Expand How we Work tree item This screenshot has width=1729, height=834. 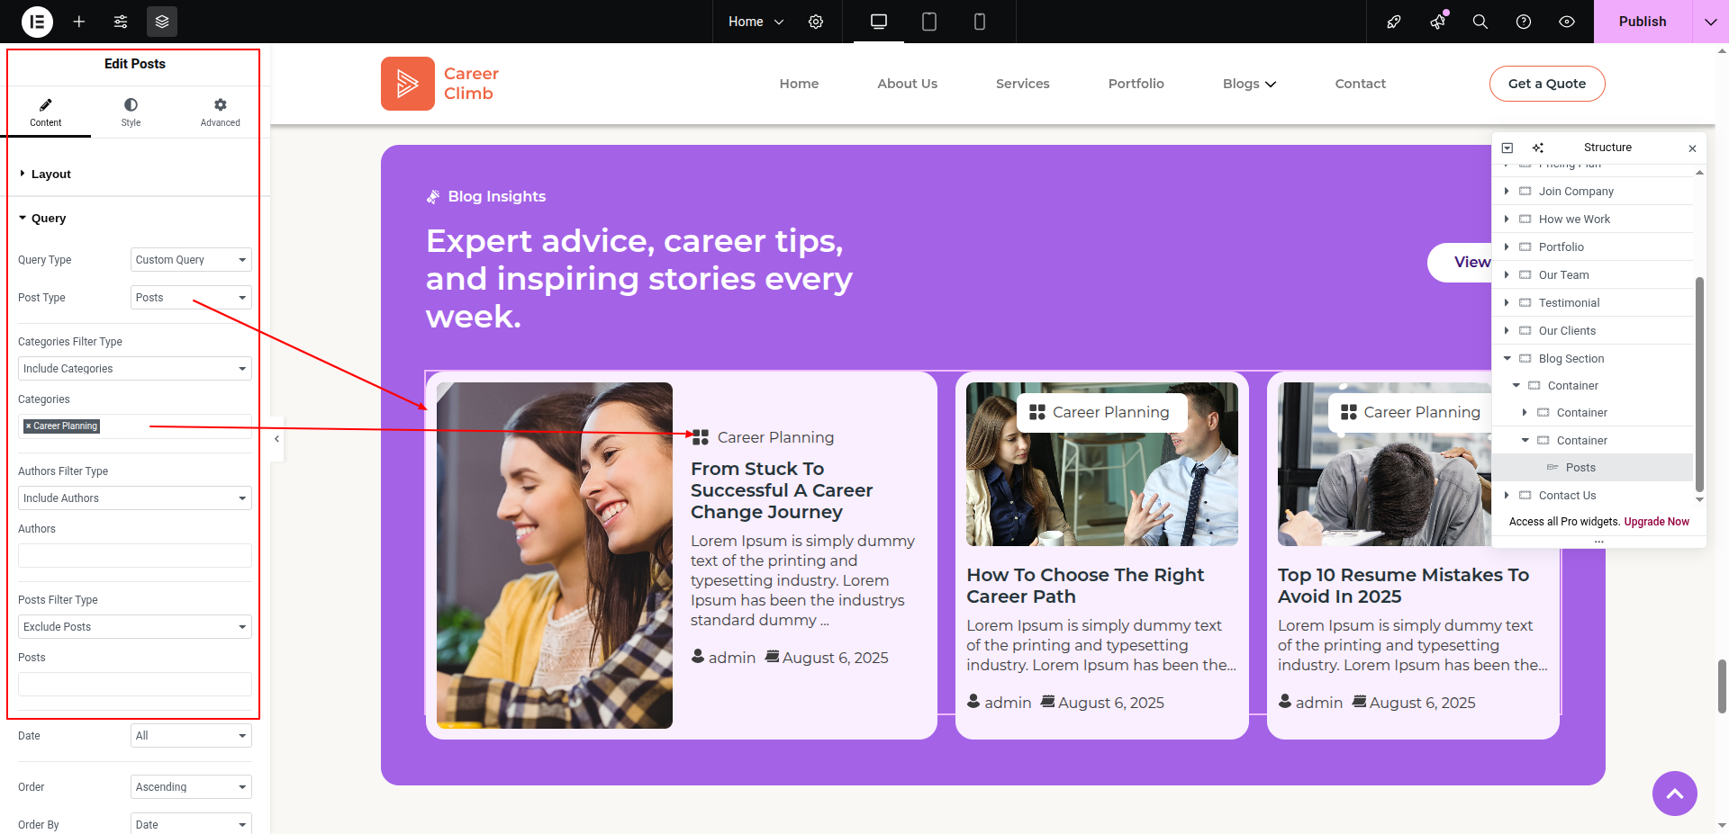(x=1507, y=220)
